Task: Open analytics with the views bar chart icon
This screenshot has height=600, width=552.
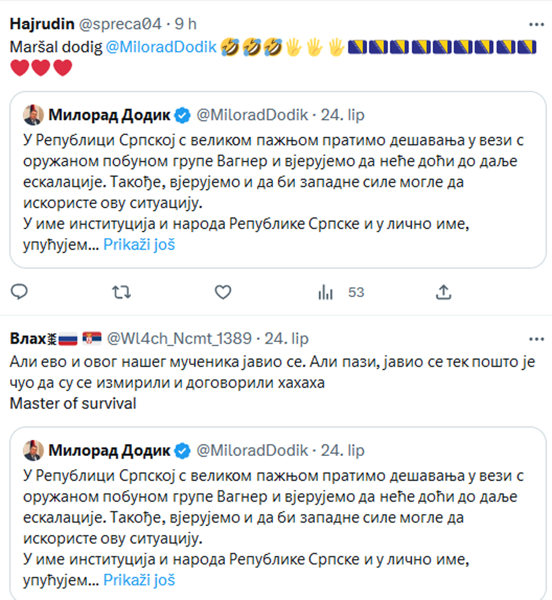Action: 325,292
